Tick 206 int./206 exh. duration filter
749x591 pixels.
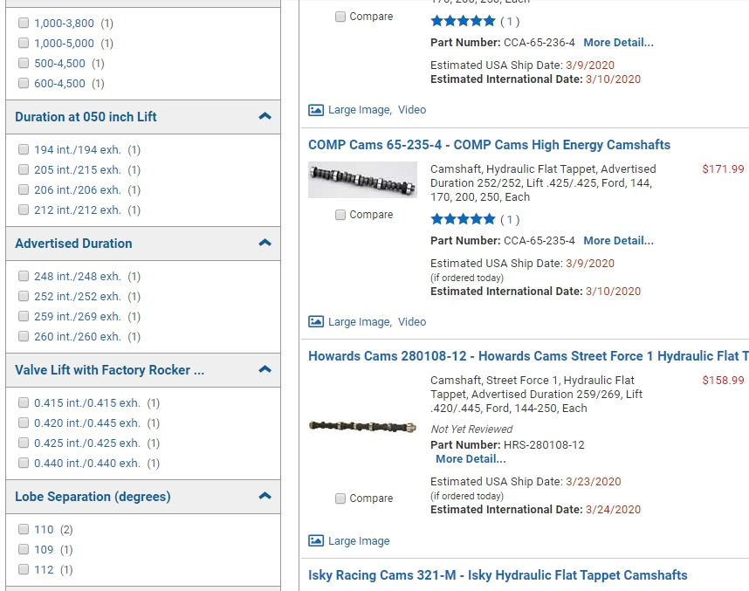click(x=24, y=189)
